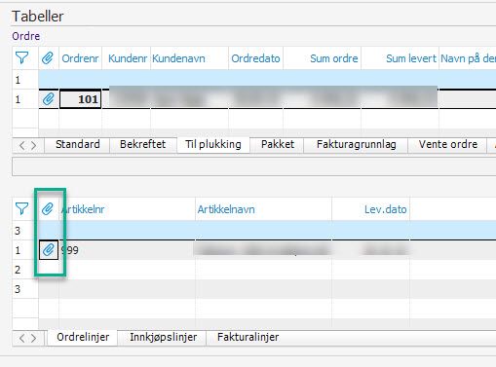Click the Ordre label above the table

(x=26, y=36)
